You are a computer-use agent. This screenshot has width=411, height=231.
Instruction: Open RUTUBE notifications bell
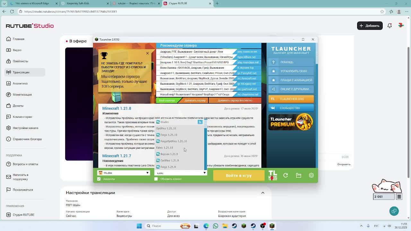pyautogui.click(x=389, y=26)
